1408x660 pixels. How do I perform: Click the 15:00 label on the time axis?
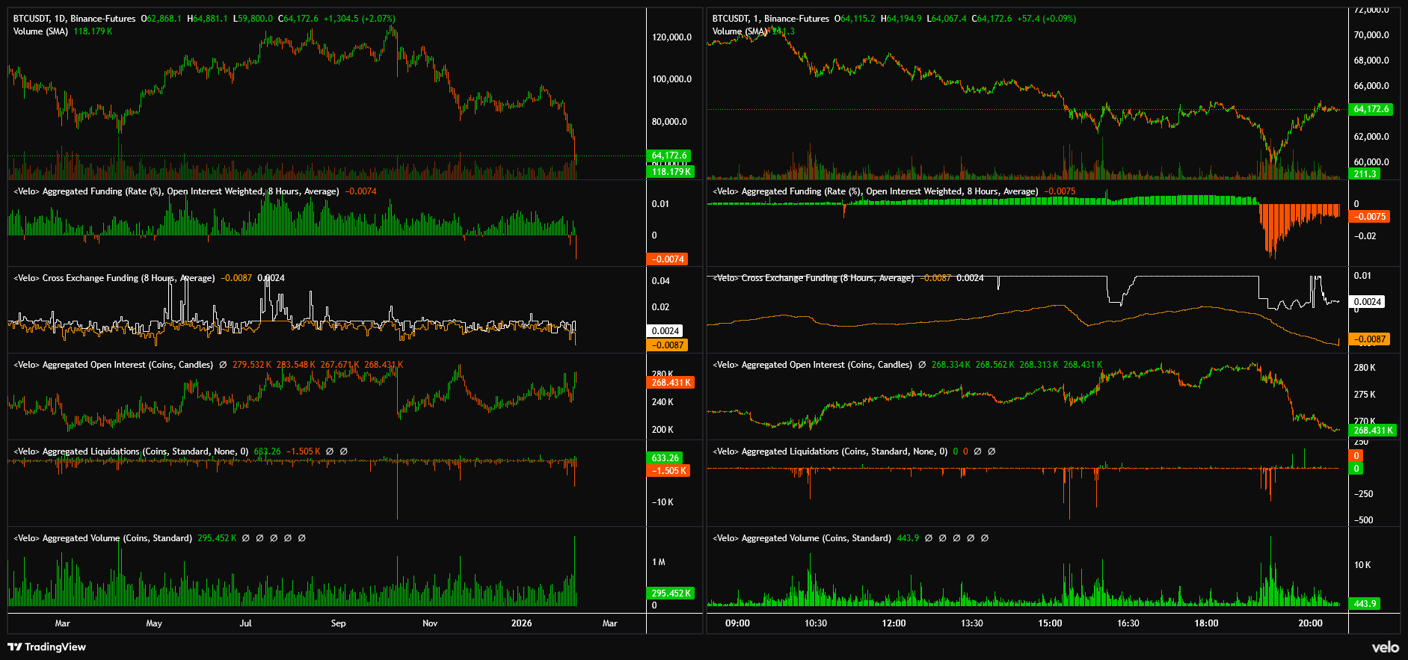coord(1050,623)
